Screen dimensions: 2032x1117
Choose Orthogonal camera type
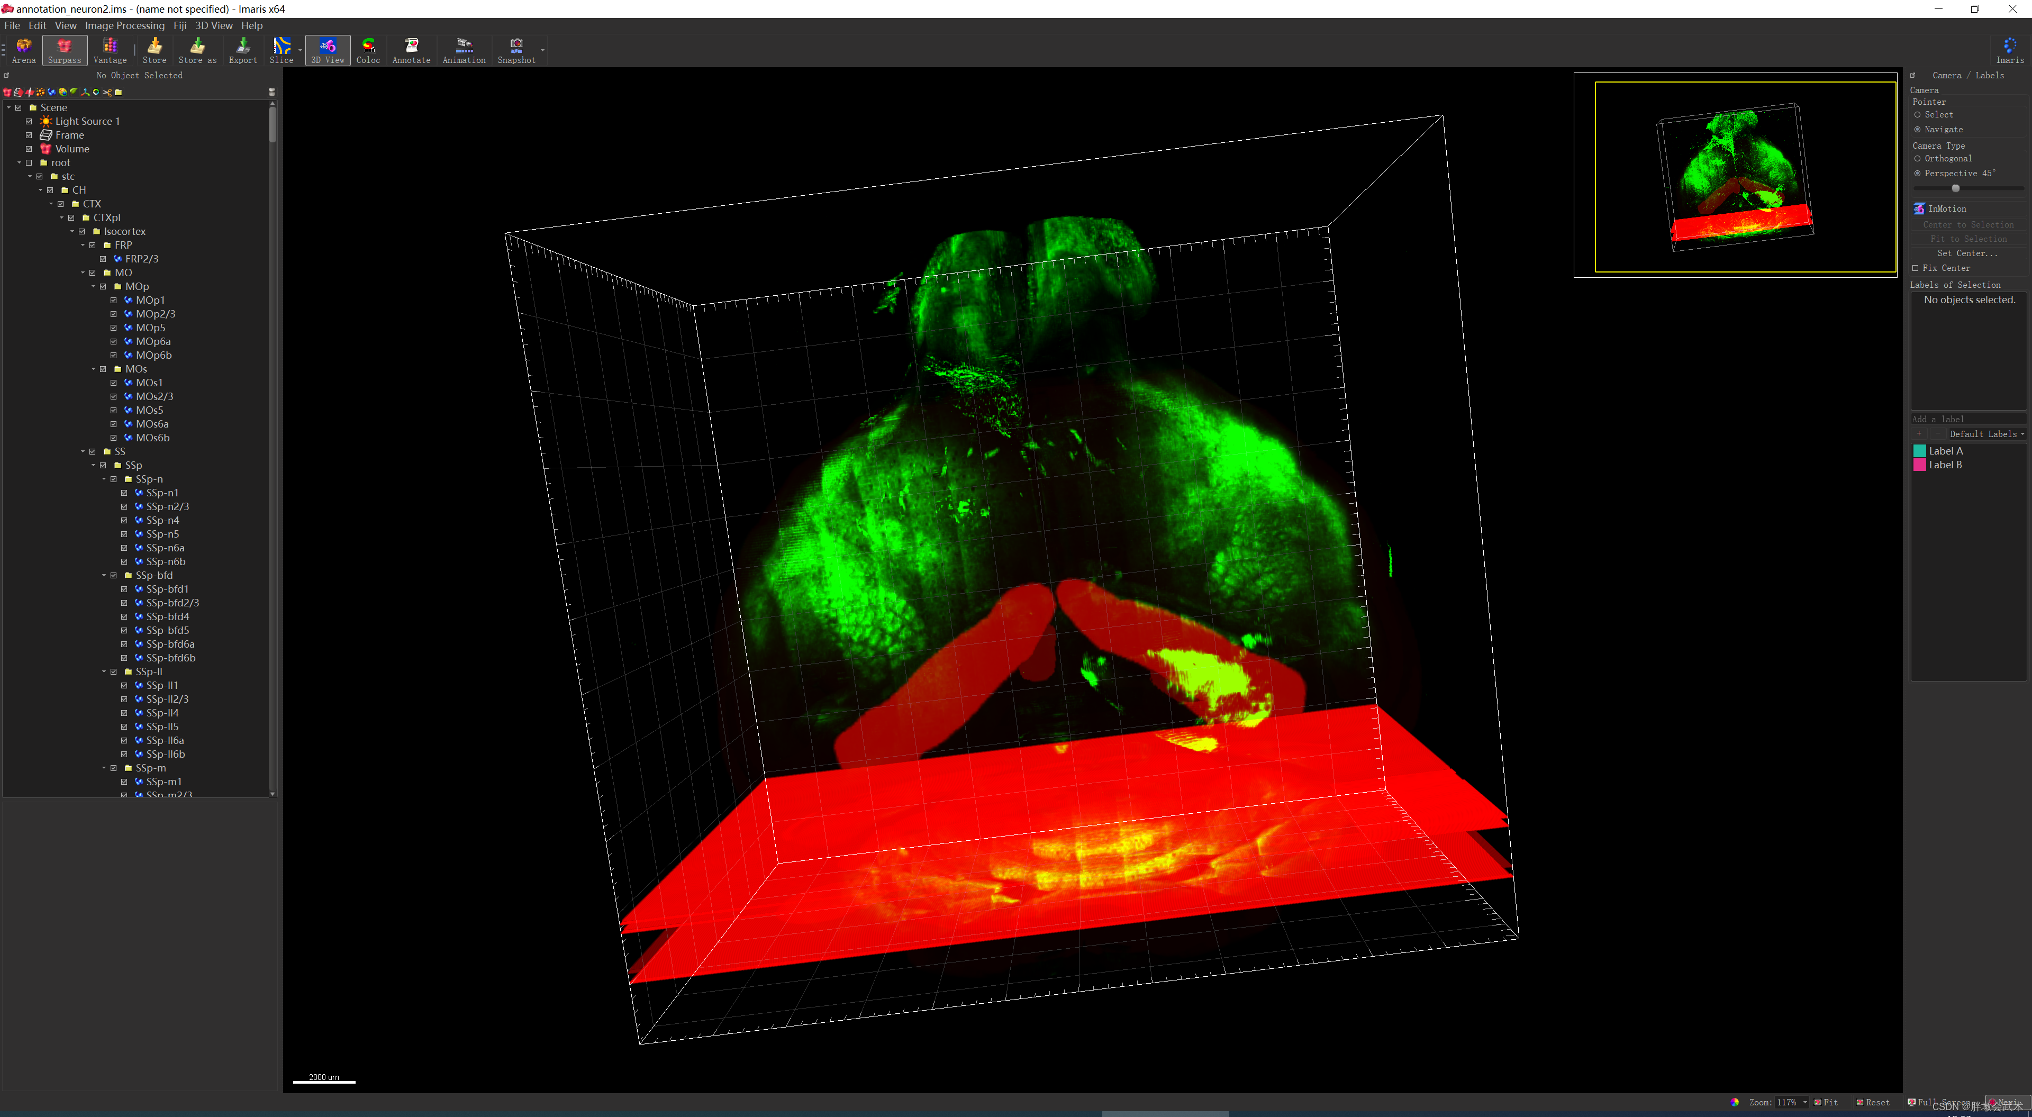(1917, 159)
